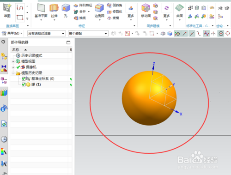Switch to the Constraint Navigator sidebar tab
The width and height of the screenshot is (231, 175).
pyautogui.click(x=4, y=68)
